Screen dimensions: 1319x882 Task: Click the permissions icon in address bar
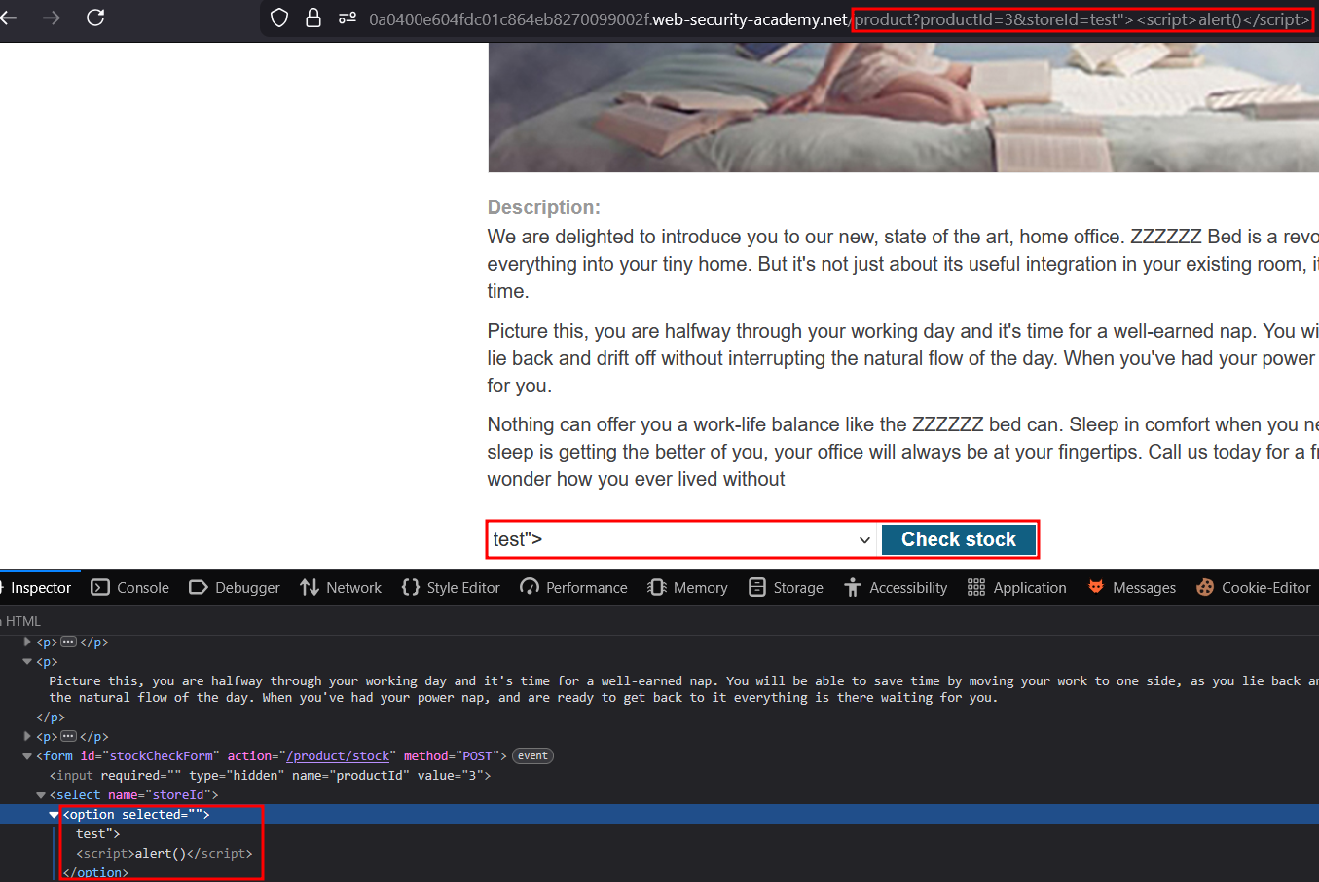point(347,18)
